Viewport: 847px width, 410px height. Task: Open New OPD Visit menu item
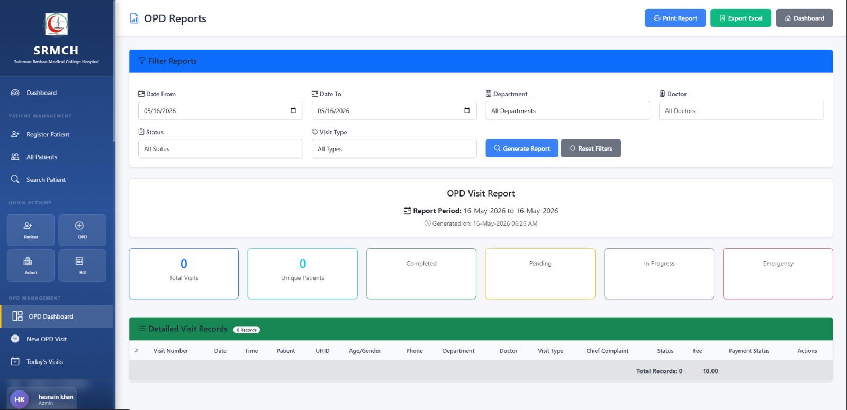point(56,339)
